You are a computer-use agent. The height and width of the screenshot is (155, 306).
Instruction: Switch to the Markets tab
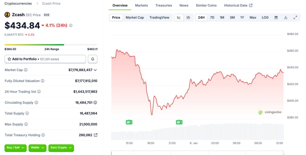point(141,5)
